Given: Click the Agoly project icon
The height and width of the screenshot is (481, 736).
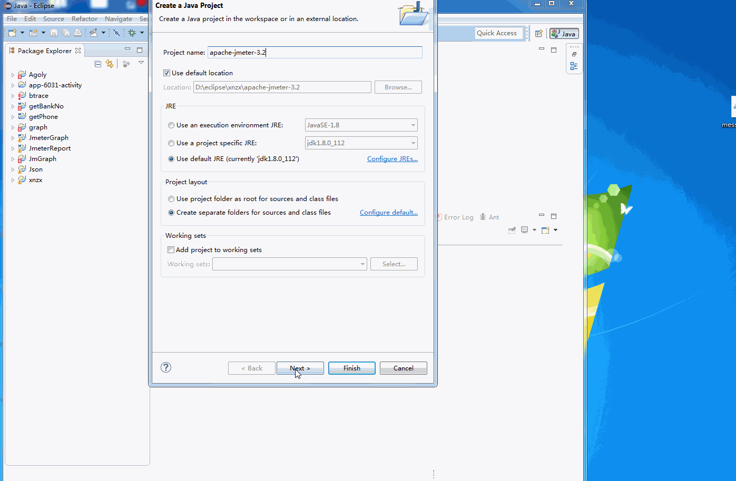Looking at the screenshot, I should click(22, 74).
